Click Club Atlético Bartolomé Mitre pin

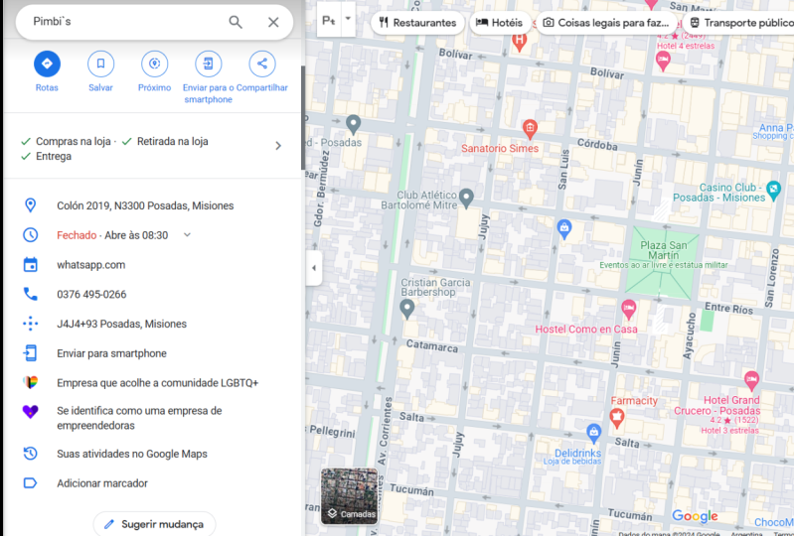pos(466,198)
